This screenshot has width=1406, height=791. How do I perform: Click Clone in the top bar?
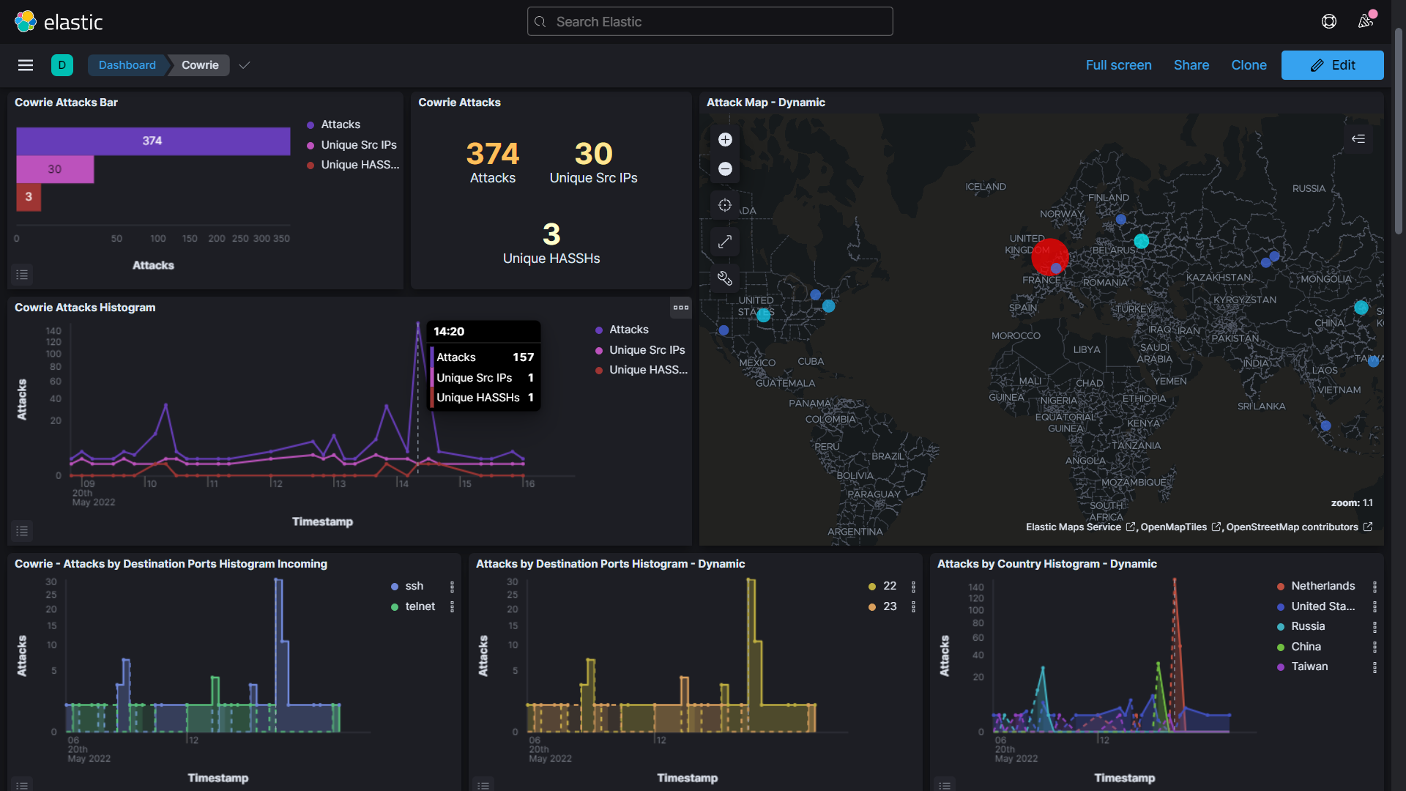click(1249, 65)
